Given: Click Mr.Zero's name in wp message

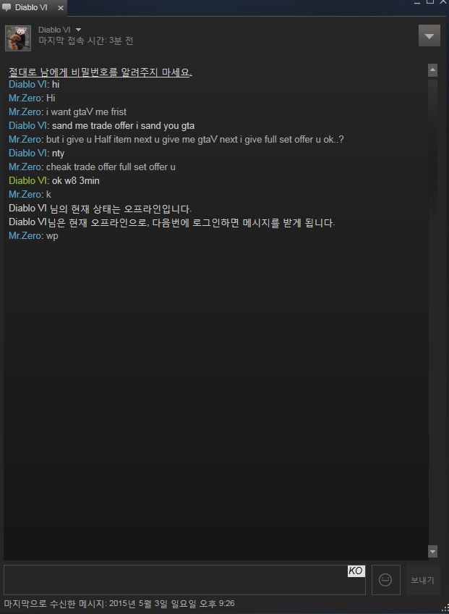Looking at the screenshot, I should coord(25,236).
